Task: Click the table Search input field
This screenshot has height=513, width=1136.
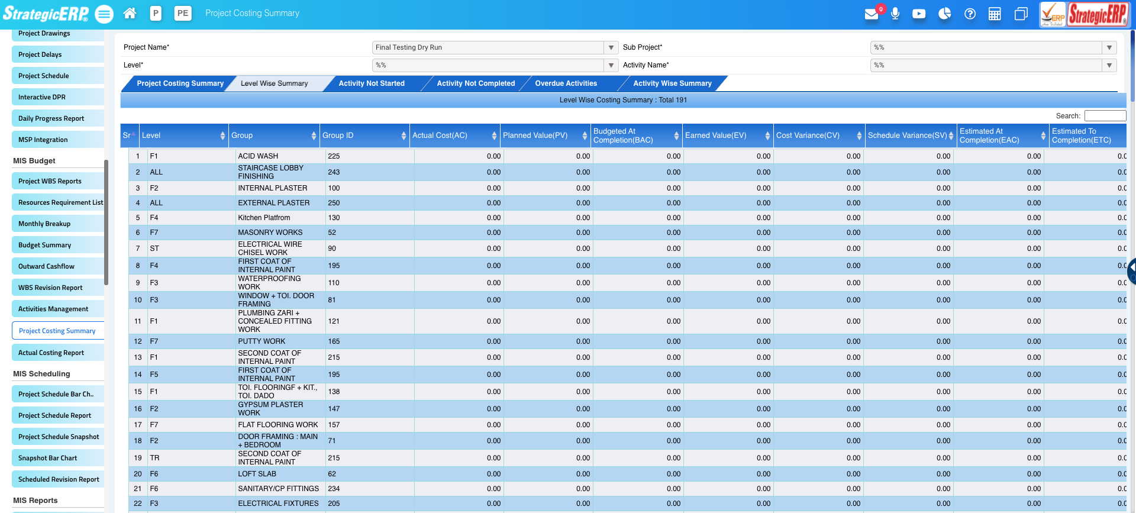Action: [1105, 116]
